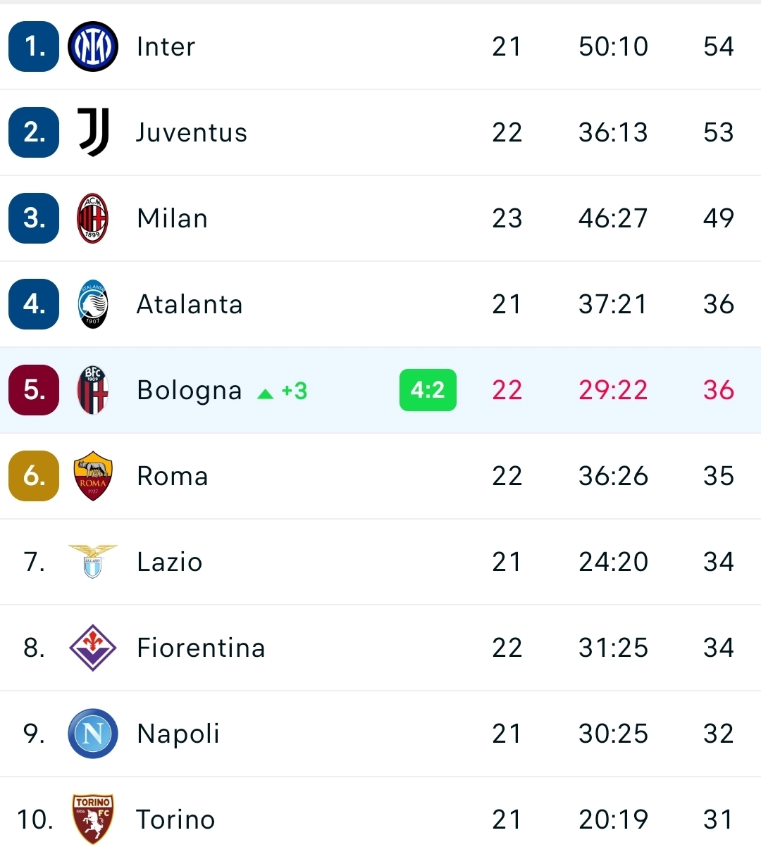Tap the Bologna team crest
This screenshot has height=854, width=761.
click(x=93, y=390)
